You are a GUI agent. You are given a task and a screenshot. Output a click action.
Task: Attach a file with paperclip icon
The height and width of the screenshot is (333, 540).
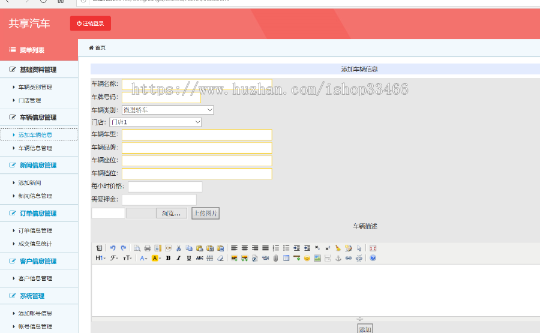point(276,258)
